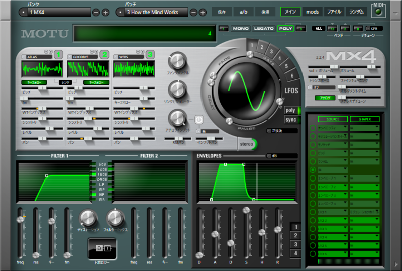Image resolution: width=402 pixels, height=271 pixels.
Task: Toggle oscillator 2 キーフォロー button
Action: coord(96,82)
